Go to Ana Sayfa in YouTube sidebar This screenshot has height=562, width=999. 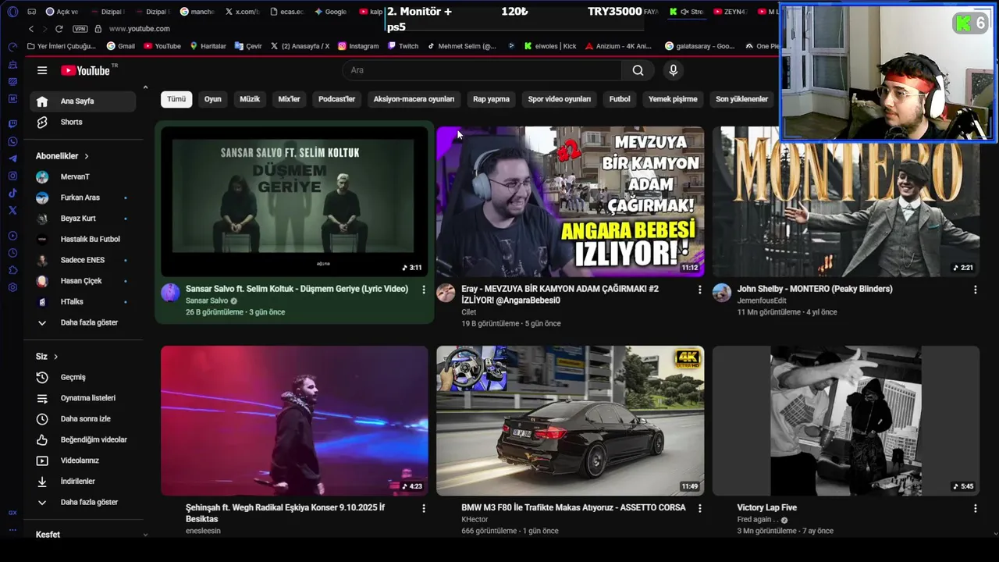click(83, 101)
